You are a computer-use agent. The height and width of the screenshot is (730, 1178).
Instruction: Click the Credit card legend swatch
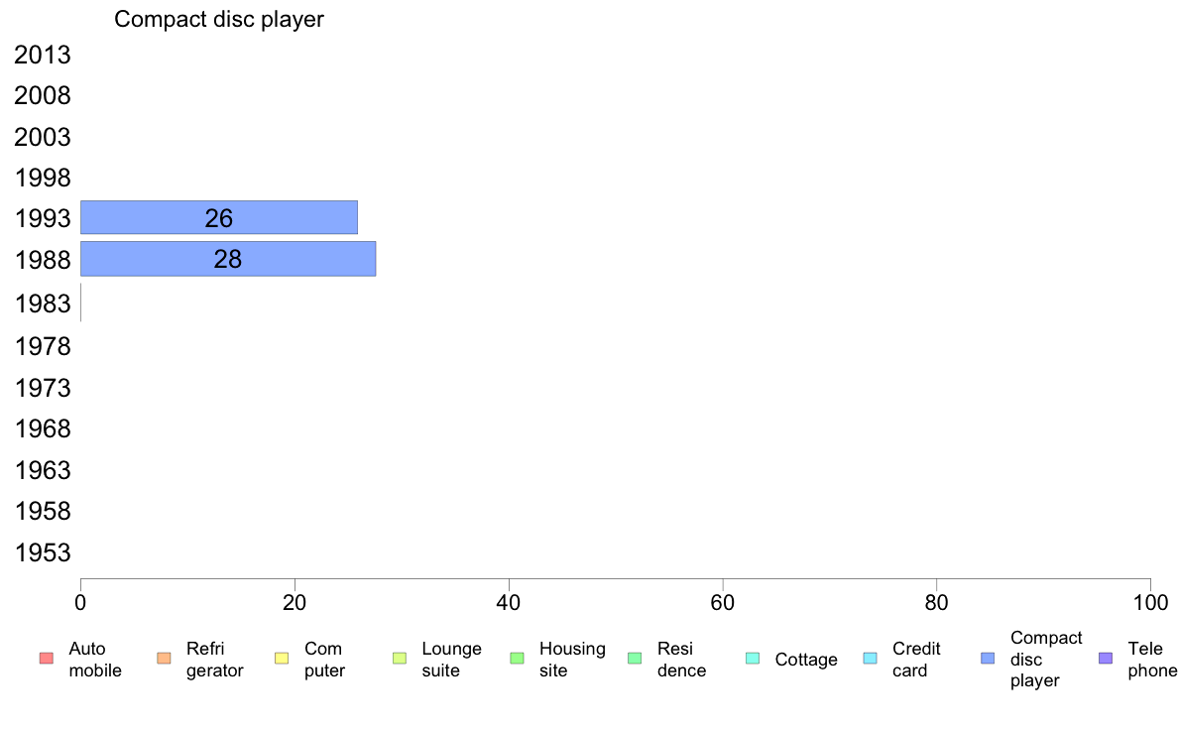[870, 659]
